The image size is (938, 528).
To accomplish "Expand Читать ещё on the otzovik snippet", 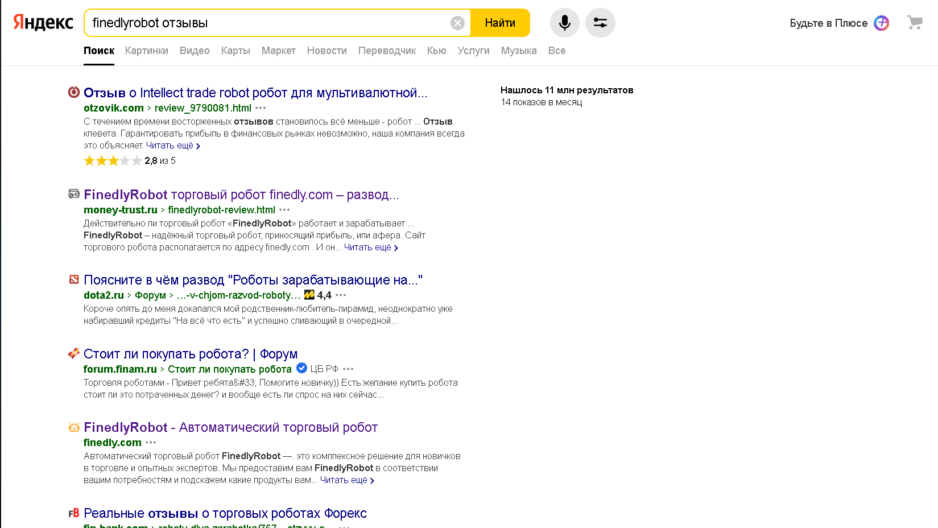I will [x=173, y=146].
